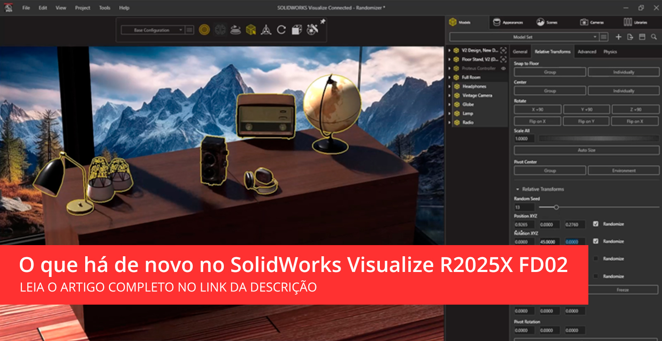
Task: Toggle visibility eye of Proteus Controller
Action: [504, 68]
